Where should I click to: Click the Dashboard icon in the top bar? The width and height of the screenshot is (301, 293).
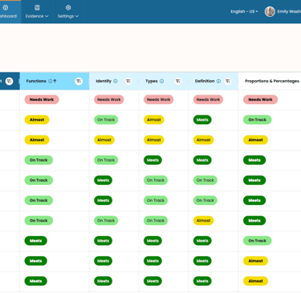6,8
